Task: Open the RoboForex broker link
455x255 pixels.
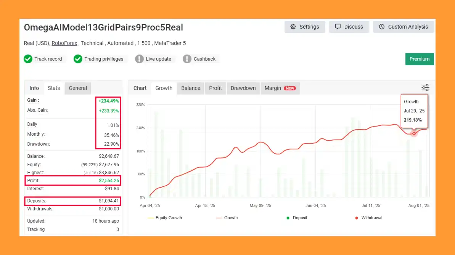Action: coord(64,43)
